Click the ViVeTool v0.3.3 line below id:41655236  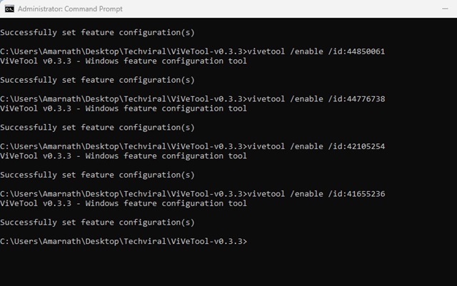coord(124,203)
